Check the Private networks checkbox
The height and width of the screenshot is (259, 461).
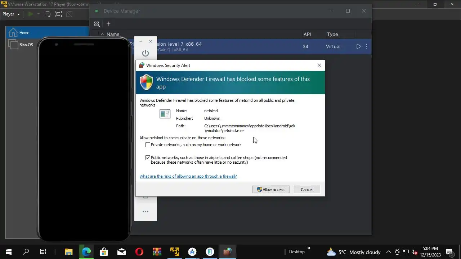[148, 145]
